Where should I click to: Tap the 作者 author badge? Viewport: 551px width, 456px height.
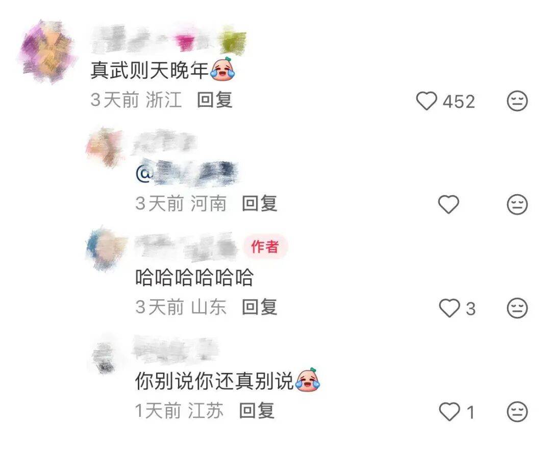click(x=265, y=247)
